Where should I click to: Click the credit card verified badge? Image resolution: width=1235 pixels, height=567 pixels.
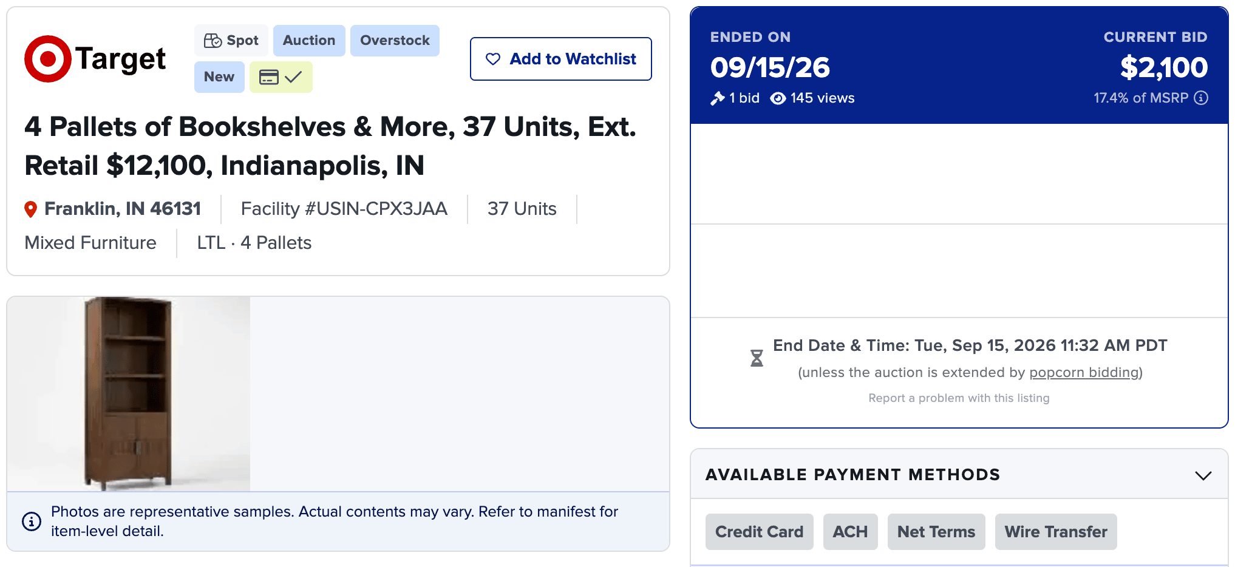click(x=281, y=77)
